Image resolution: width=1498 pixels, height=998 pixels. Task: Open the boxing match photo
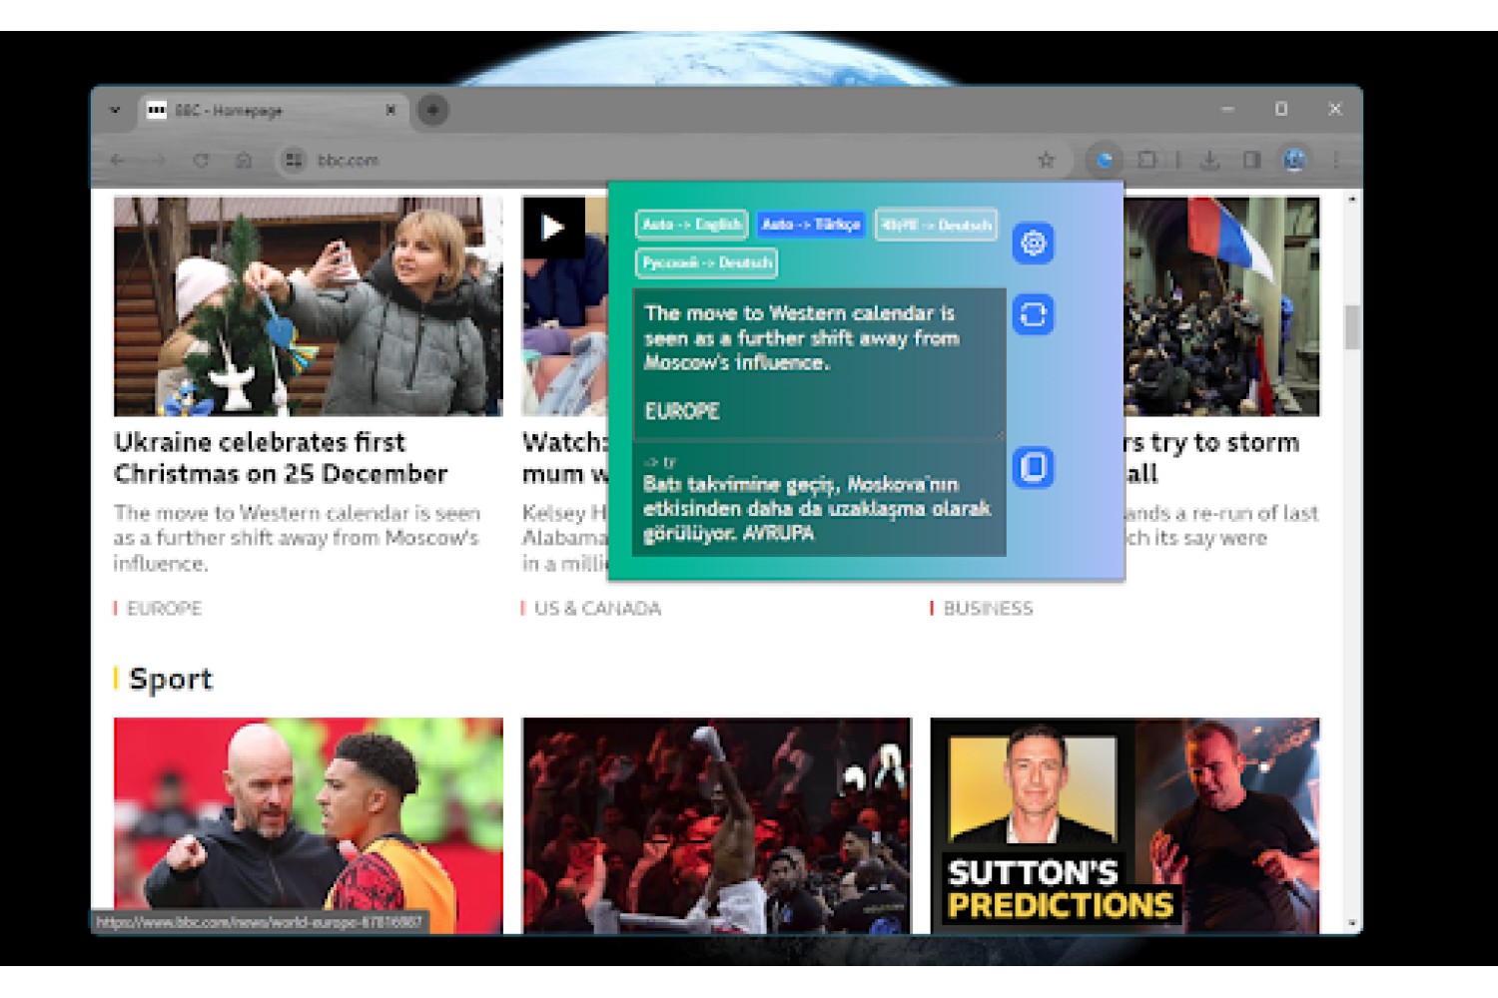pyautogui.click(x=716, y=825)
